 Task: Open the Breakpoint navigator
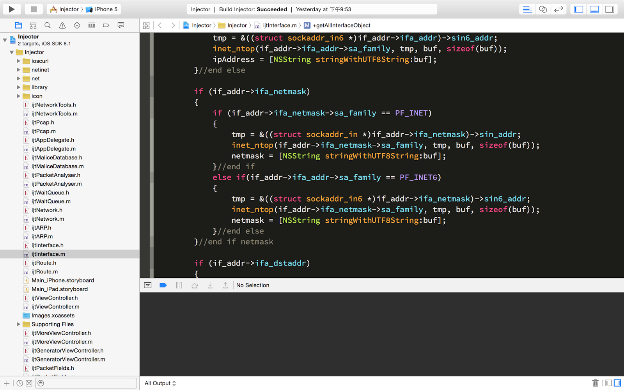106,25
